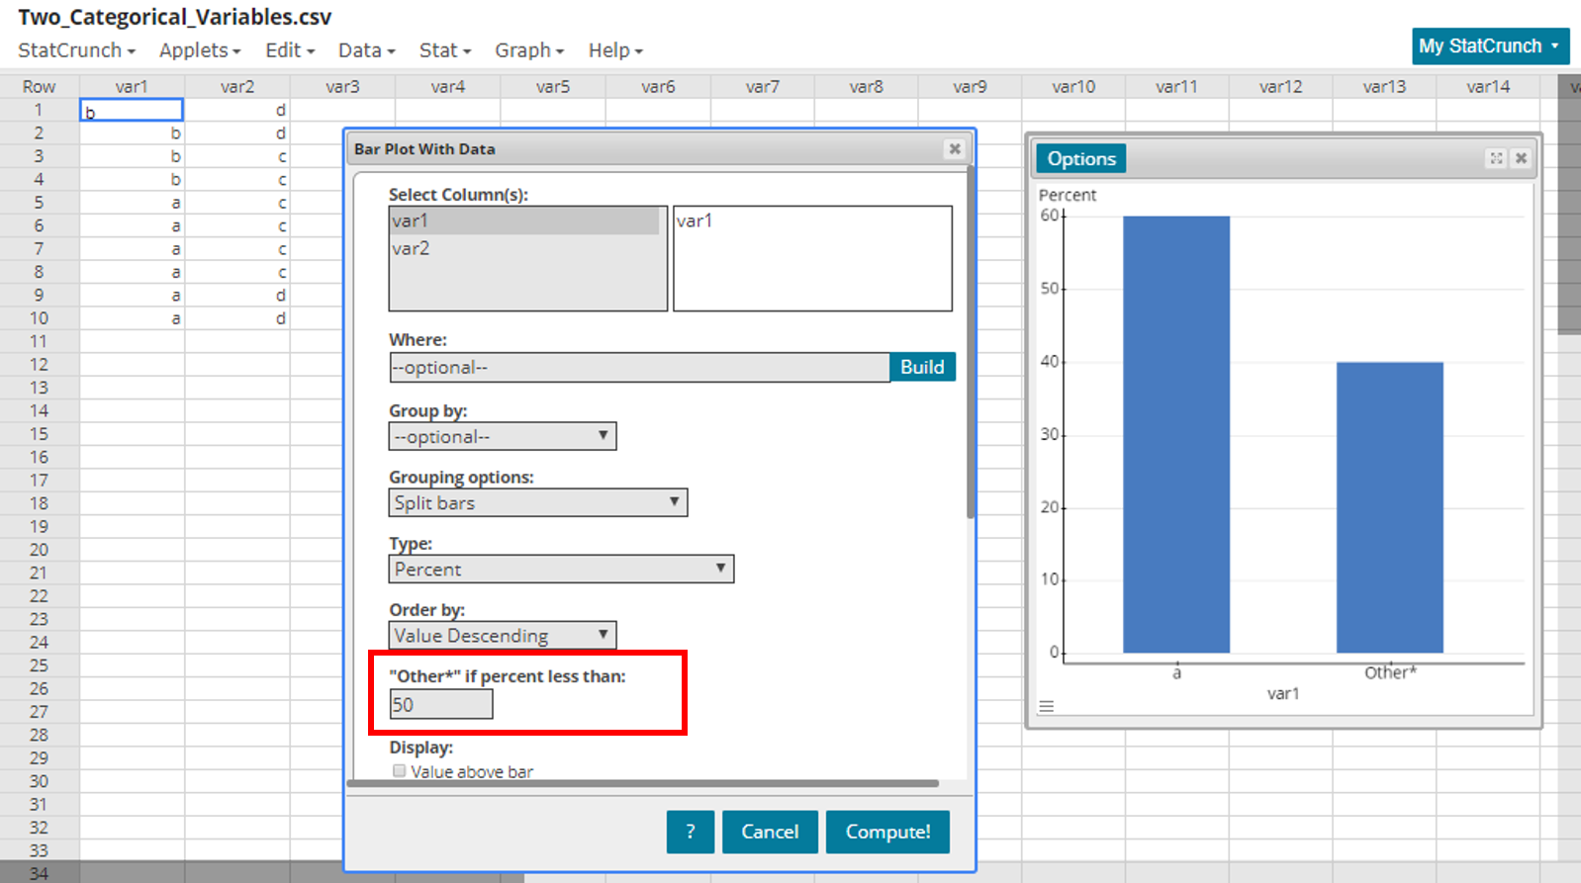
Task: Click the question mark help button
Action: (x=690, y=832)
